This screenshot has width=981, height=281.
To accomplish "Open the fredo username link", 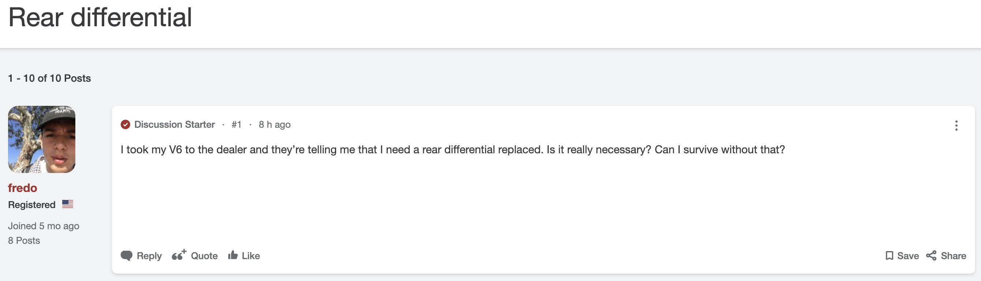I will click(x=22, y=188).
